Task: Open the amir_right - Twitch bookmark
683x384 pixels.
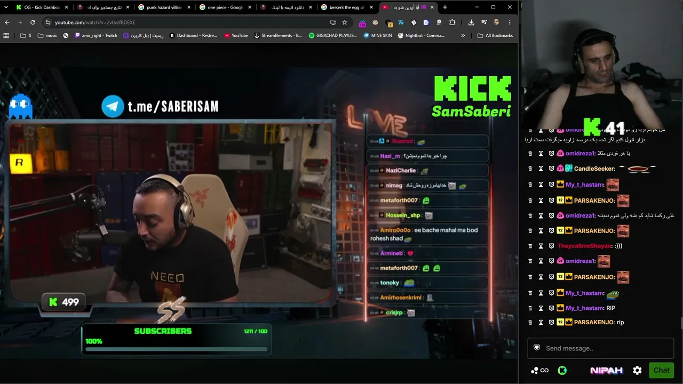Action: [x=96, y=36]
